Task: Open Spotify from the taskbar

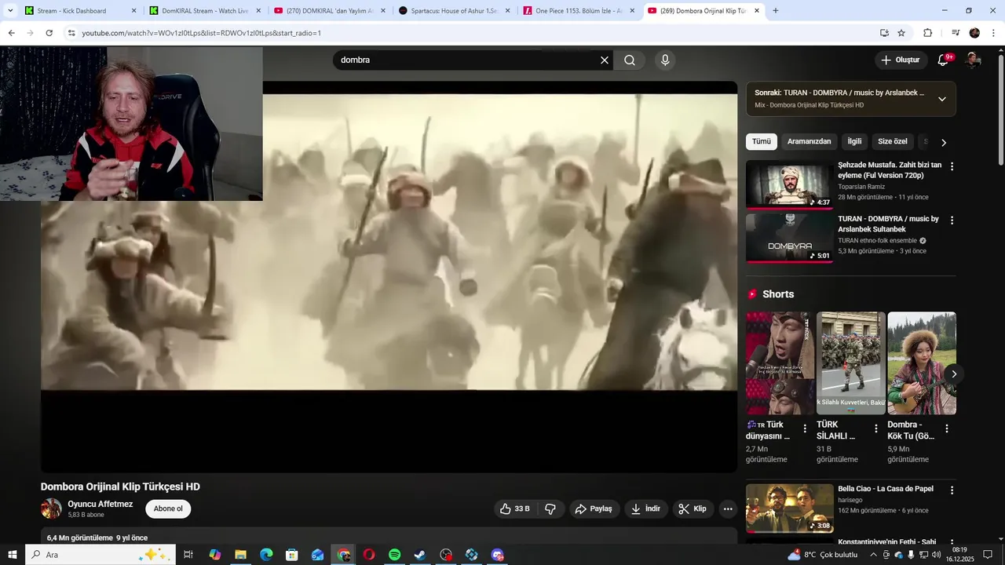Action: click(x=395, y=555)
